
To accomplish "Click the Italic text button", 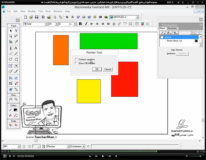I will 86,24.
